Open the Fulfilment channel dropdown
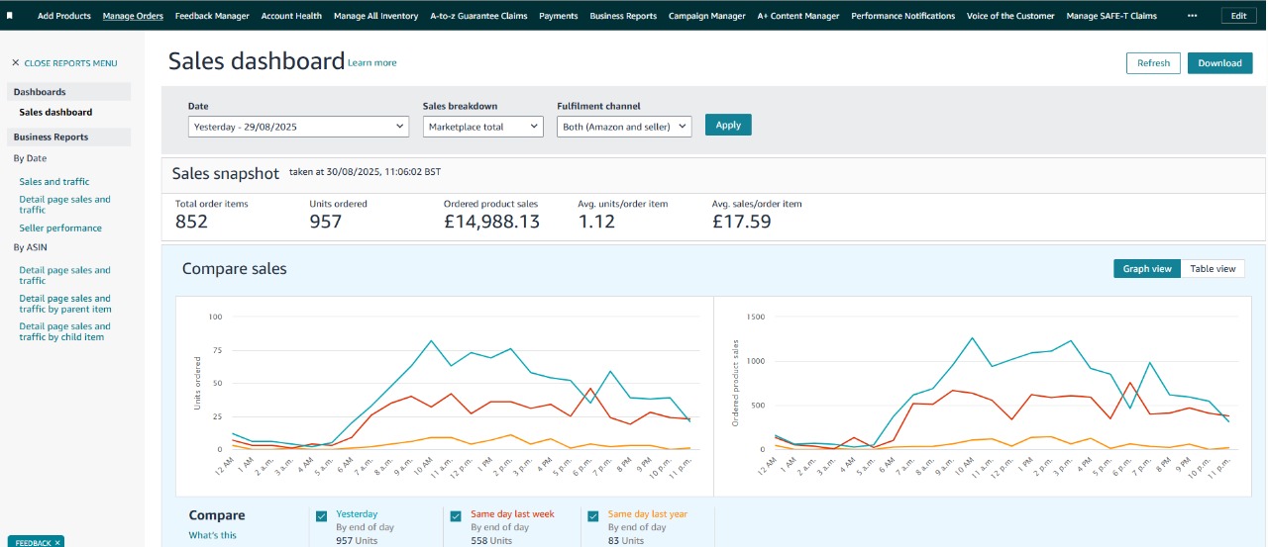Image resolution: width=1268 pixels, height=547 pixels. (624, 127)
